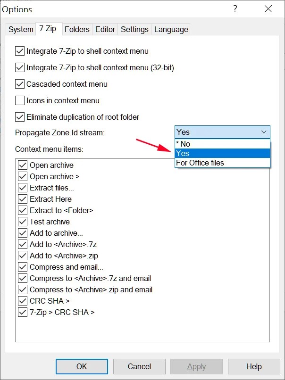Toggle 'Compress to <Archive>.zip and email'

tap(23, 289)
